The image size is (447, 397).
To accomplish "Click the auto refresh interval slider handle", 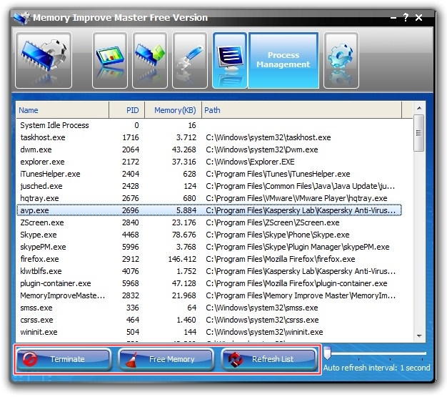I will [327, 353].
